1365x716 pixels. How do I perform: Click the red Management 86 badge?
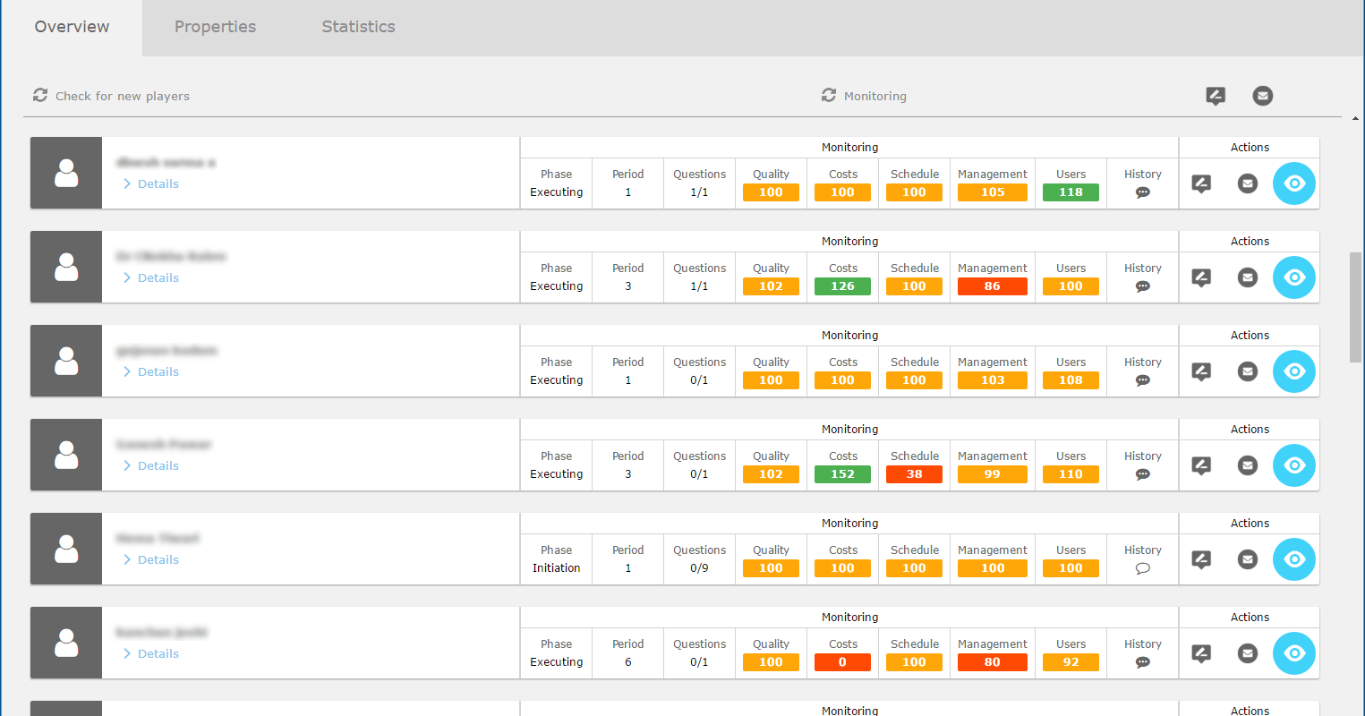pyautogui.click(x=993, y=286)
